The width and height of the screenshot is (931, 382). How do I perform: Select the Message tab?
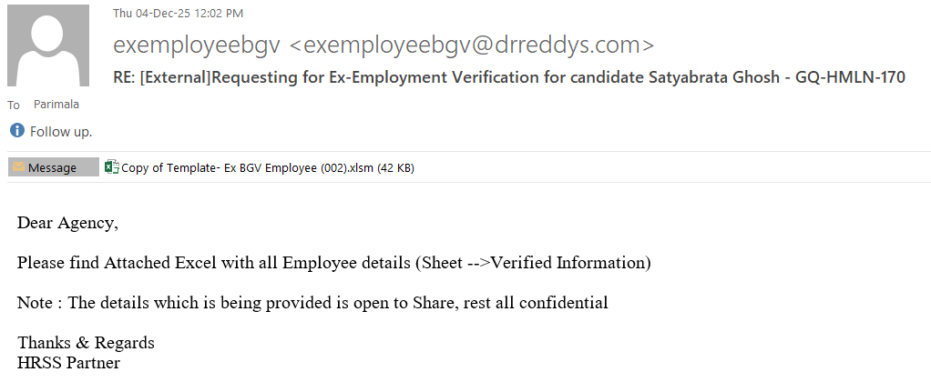pos(53,167)
